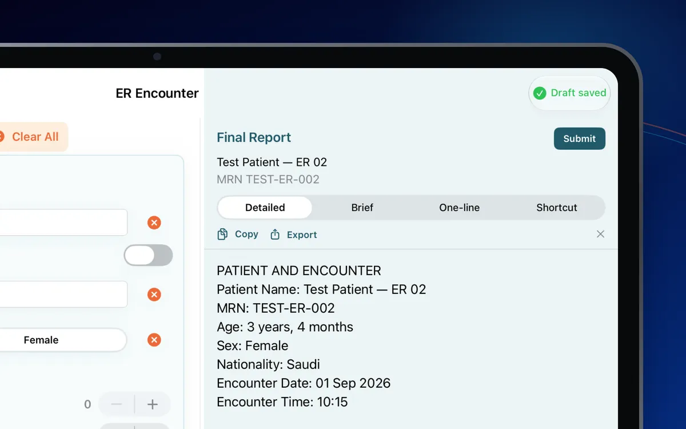Open the Shortcut report tab

coord(557,208)
